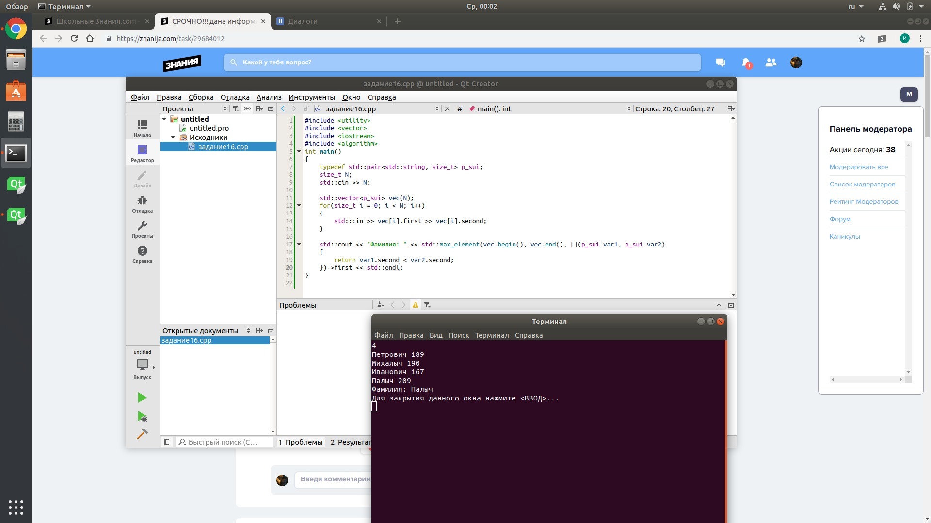Screen dimensions: 931x523
Task: Open the Справка help mode icon
Action: [x=142, y=254]
